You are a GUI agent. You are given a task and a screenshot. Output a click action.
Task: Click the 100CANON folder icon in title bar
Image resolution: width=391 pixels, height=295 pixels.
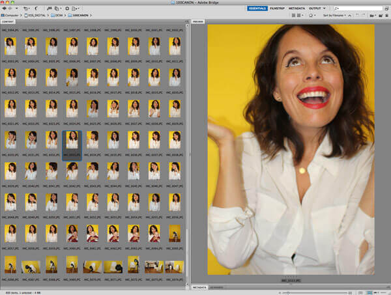click(x=173, y=3)
